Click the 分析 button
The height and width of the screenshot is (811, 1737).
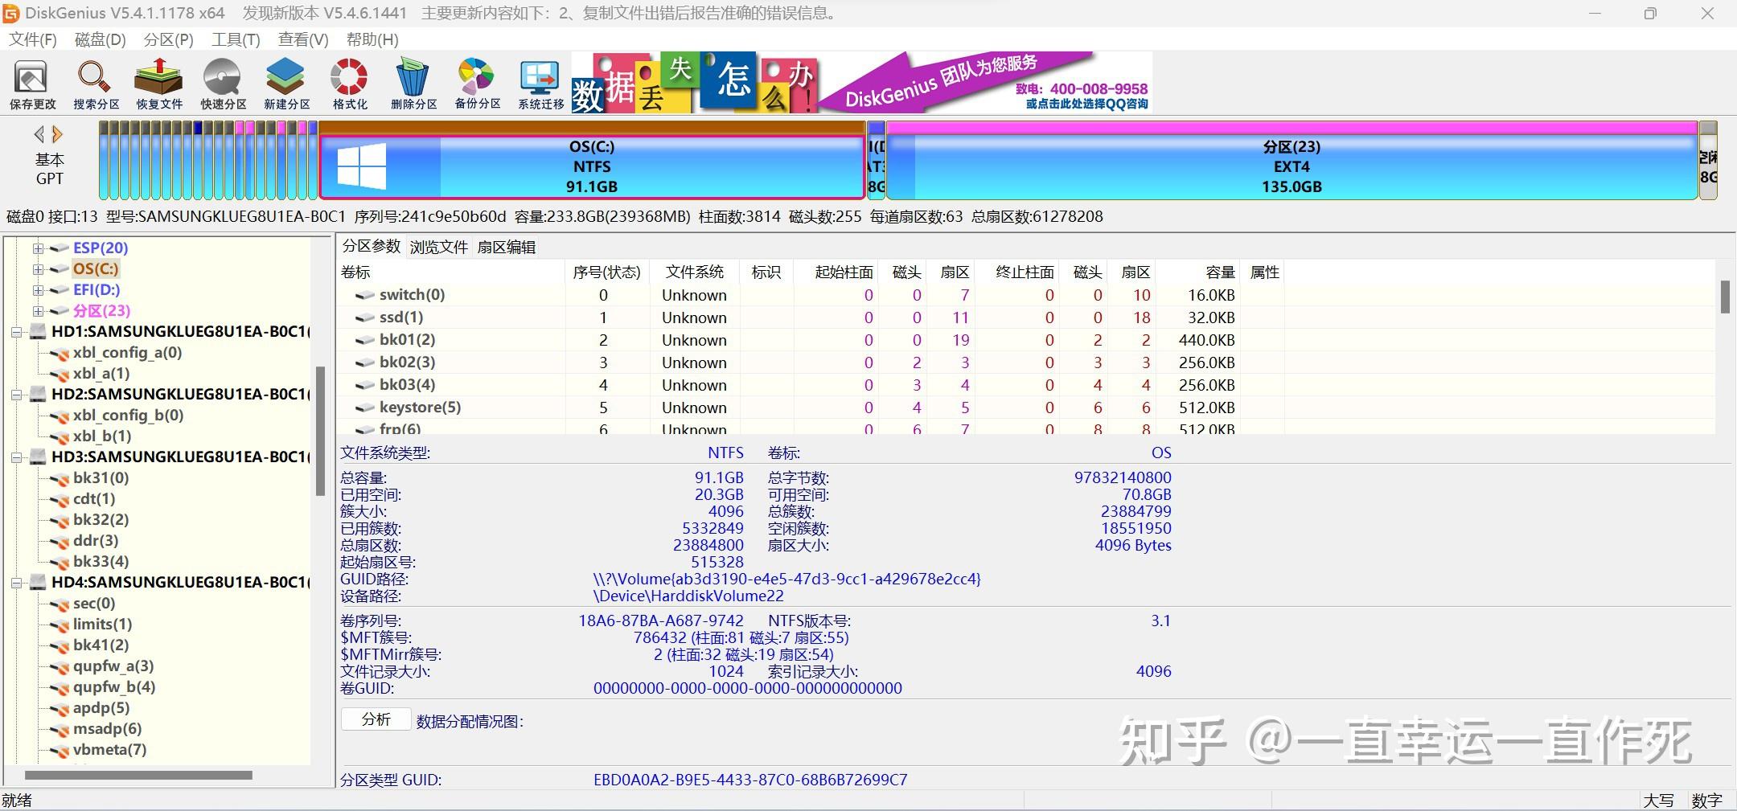click(x=376, y=719)
